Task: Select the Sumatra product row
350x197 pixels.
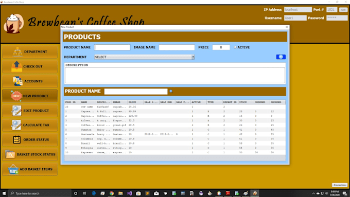Action: [x=175, y=130]
